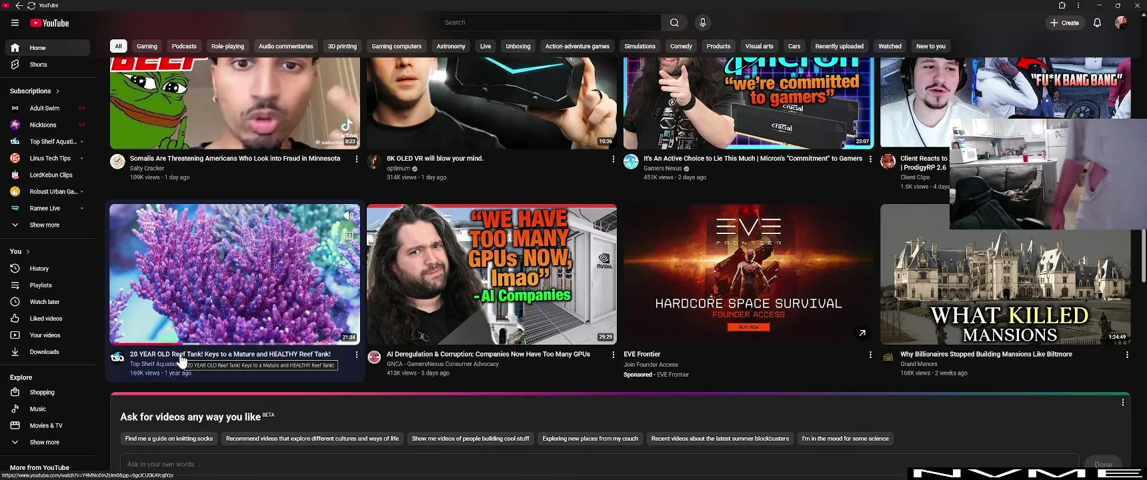This screenshot has height=480, width=1147.
Task: Open options menu for the Micron video
Action: point(870,159)
